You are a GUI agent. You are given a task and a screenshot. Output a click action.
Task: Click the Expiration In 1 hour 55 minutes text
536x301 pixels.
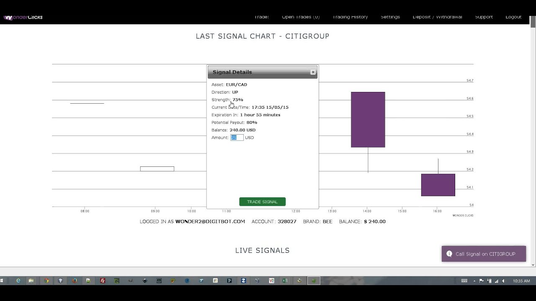click(x=246, y=115)
